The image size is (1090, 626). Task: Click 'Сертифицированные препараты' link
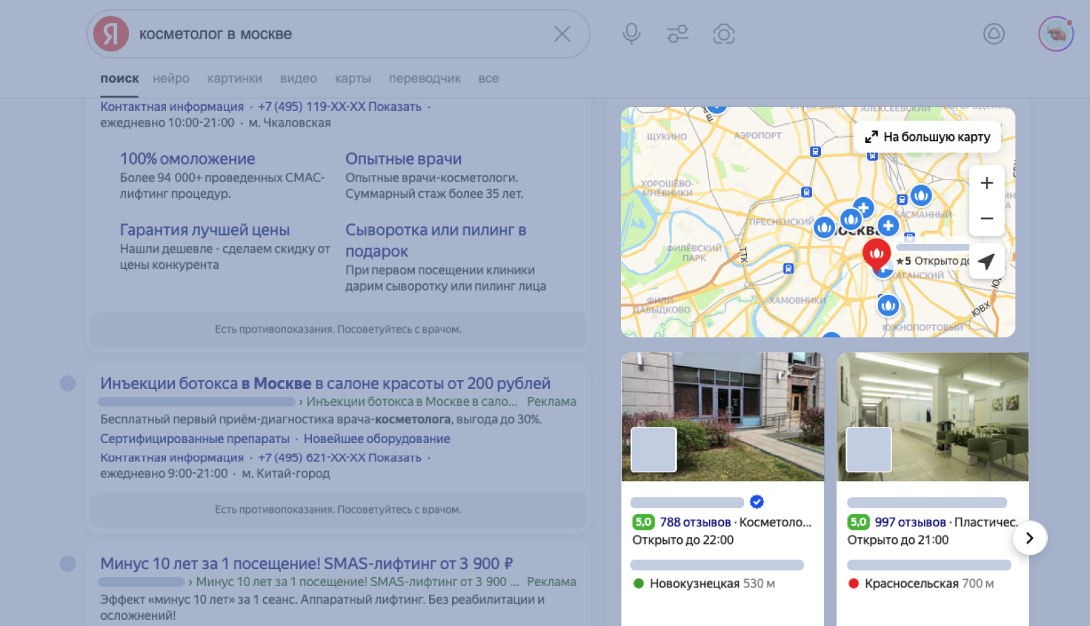point(195,438)
